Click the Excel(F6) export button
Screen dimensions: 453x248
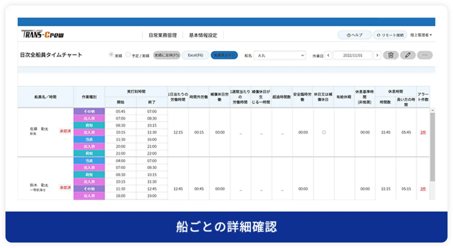[195, 55]
